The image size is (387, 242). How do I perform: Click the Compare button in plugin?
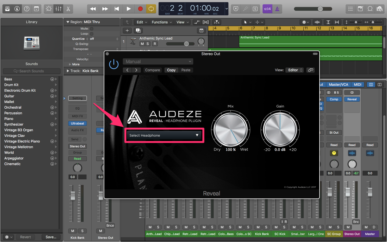tap(152, 70)
